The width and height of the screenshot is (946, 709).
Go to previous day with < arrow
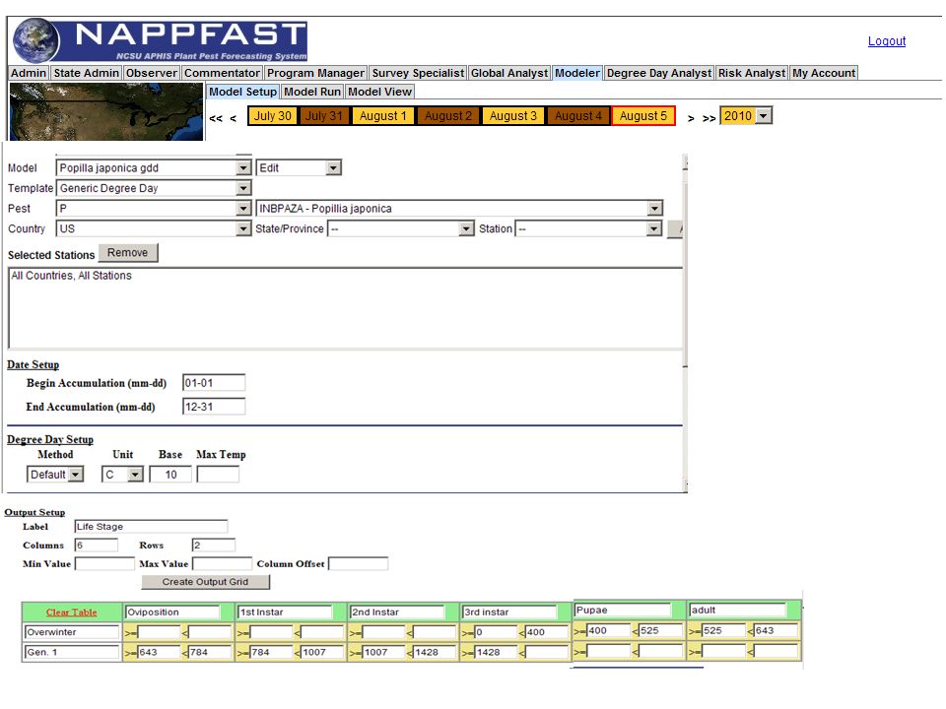pos(233,118)
